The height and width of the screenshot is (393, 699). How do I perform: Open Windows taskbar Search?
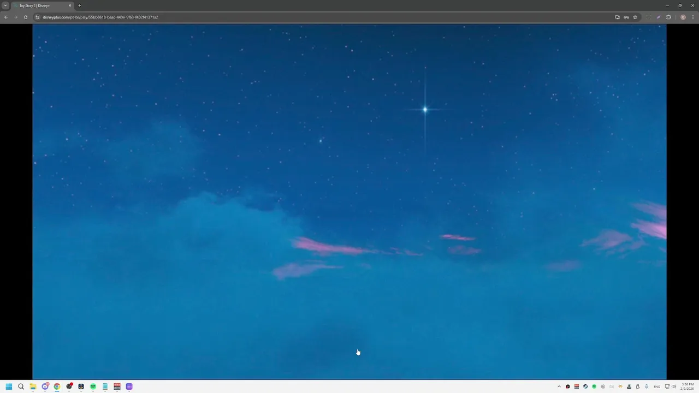tap(21, 386)
